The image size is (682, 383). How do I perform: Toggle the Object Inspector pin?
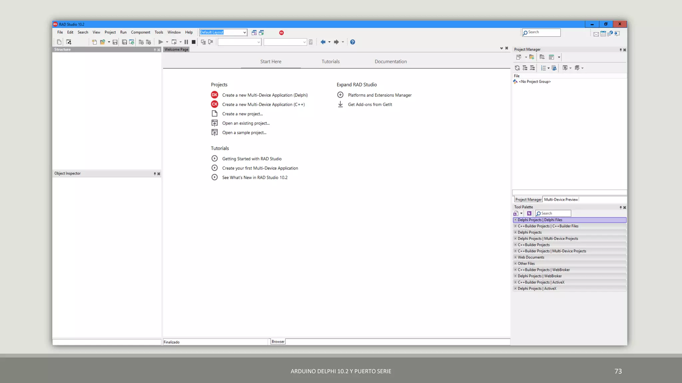155,174
